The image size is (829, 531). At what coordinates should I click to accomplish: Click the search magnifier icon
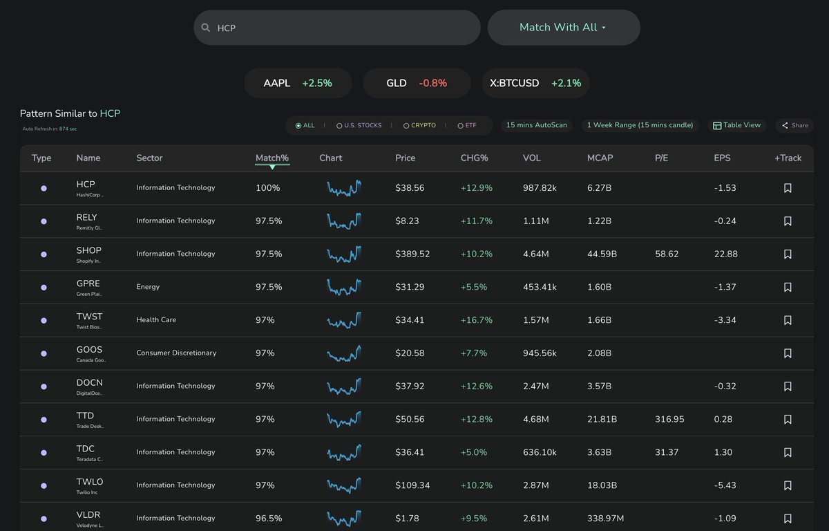click(x=205, y=28)
